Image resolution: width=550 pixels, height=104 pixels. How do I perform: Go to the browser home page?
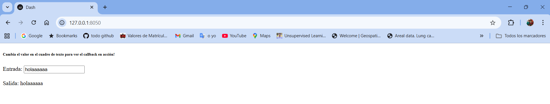(46, 23)
